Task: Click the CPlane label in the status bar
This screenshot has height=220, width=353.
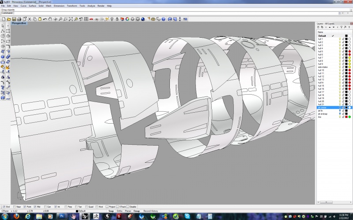Action: point(5,211)
